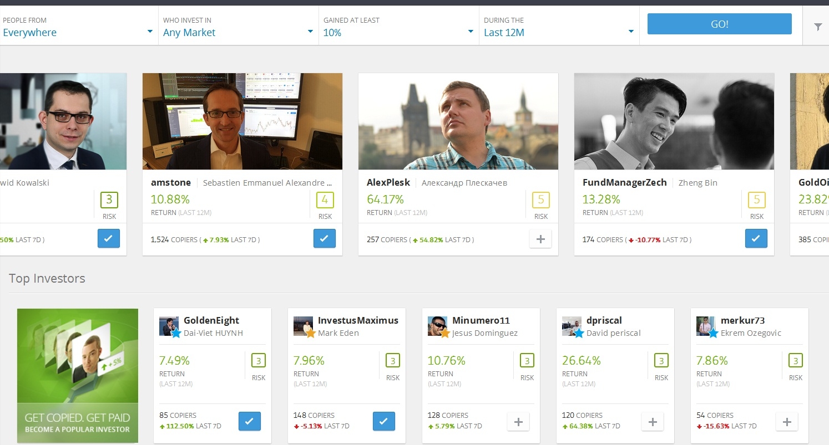Screen dimensions: 829x445
Task: Toggle copy checkmark for GoldenEight
Action: (250, 421)
